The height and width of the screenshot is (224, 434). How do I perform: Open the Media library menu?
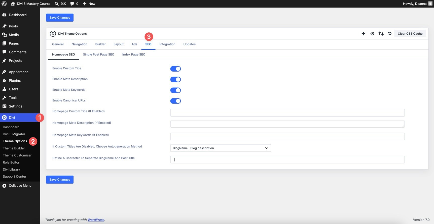coord(20,35)
